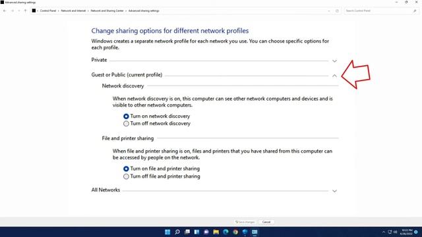The width and height of the screenshot is (422, 237).
Task: Open the recent locations dropdown arrow
Action: [19, 11]
